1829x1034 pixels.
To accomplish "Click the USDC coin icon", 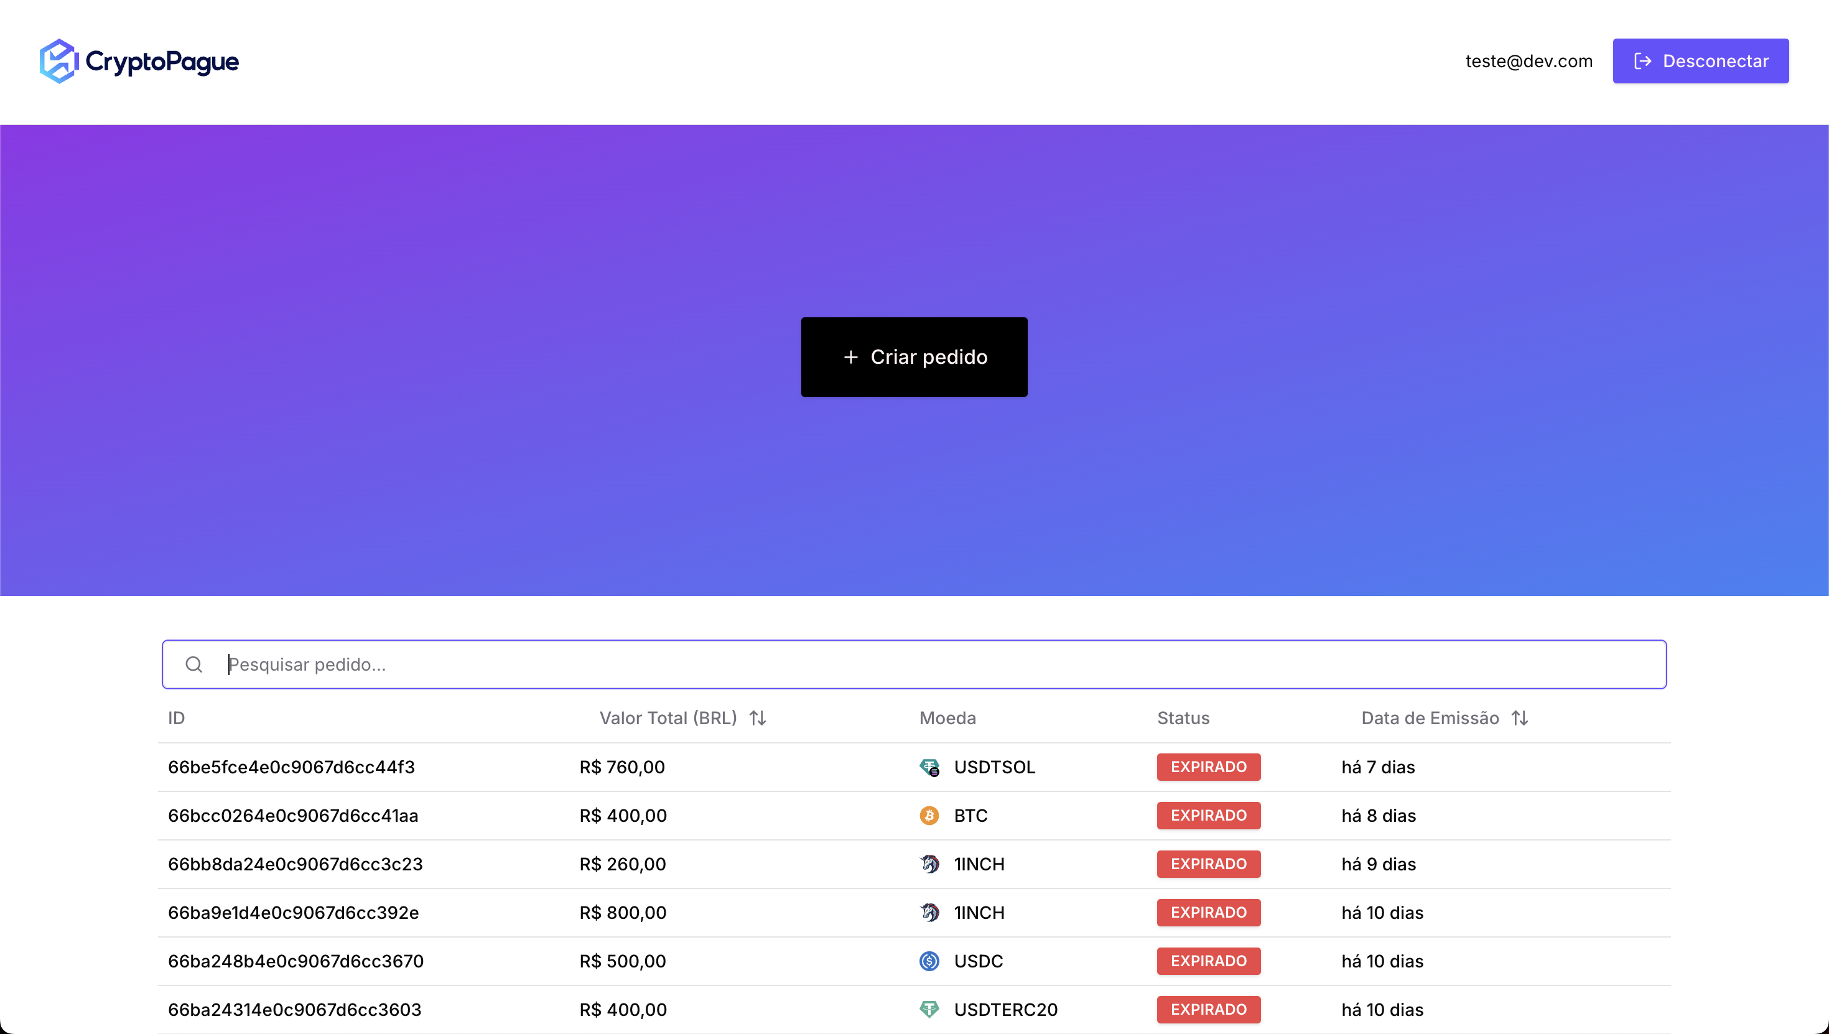I will click(x=929, y=961).
